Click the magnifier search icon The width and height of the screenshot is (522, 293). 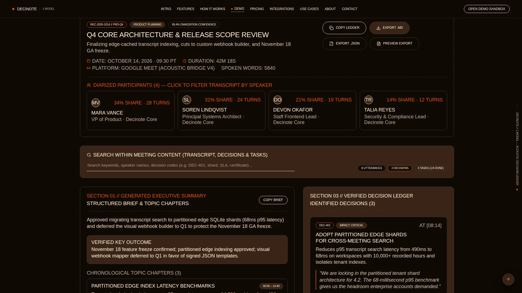point(89,155)
